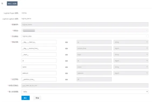Open the blurred project name dropdown
Viewport: 152px width, 102px height.
coord(85,30)
